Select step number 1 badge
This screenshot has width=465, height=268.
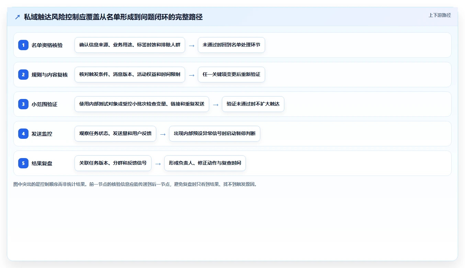tap(23, 45)
